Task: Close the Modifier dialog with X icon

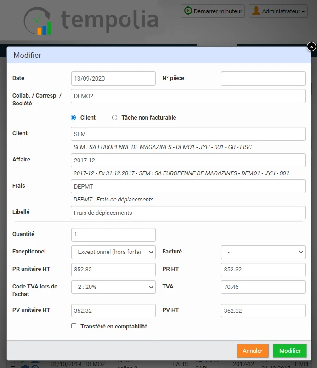Action: pyautogui.click(x=311, y=47)
